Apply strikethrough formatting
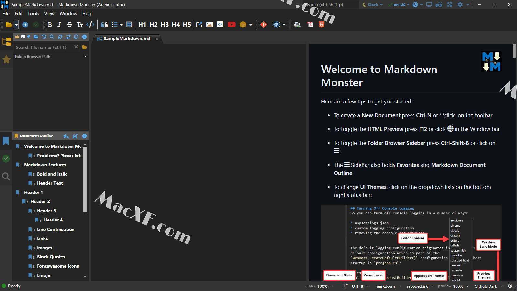517x291 pixels. click(69, 25)
